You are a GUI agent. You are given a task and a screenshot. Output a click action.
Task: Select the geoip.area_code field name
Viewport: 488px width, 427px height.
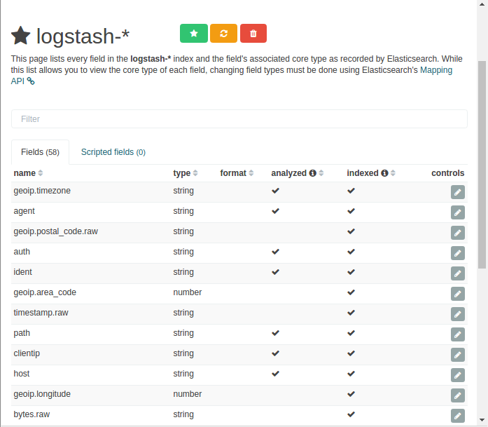pyautogui.click(x=45, y=292)
